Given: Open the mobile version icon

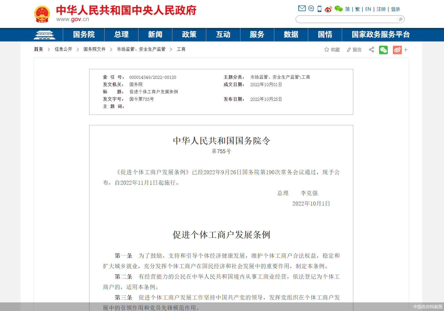Looking at the screenshot, I should coord(319,9).
